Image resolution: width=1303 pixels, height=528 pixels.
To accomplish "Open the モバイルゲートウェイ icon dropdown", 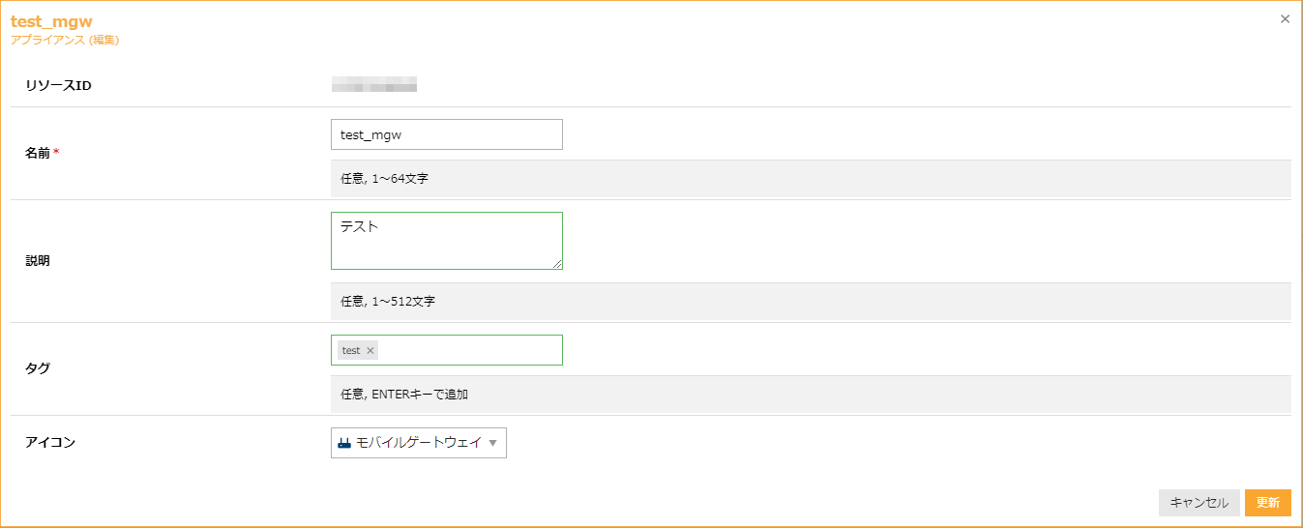I will click(418, 443).
